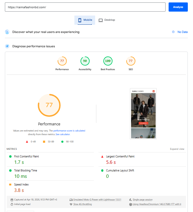Viewport: 193px width, 212px height.
Task: Switch to the Desktop tab
Action: click(x=107, y=20)
